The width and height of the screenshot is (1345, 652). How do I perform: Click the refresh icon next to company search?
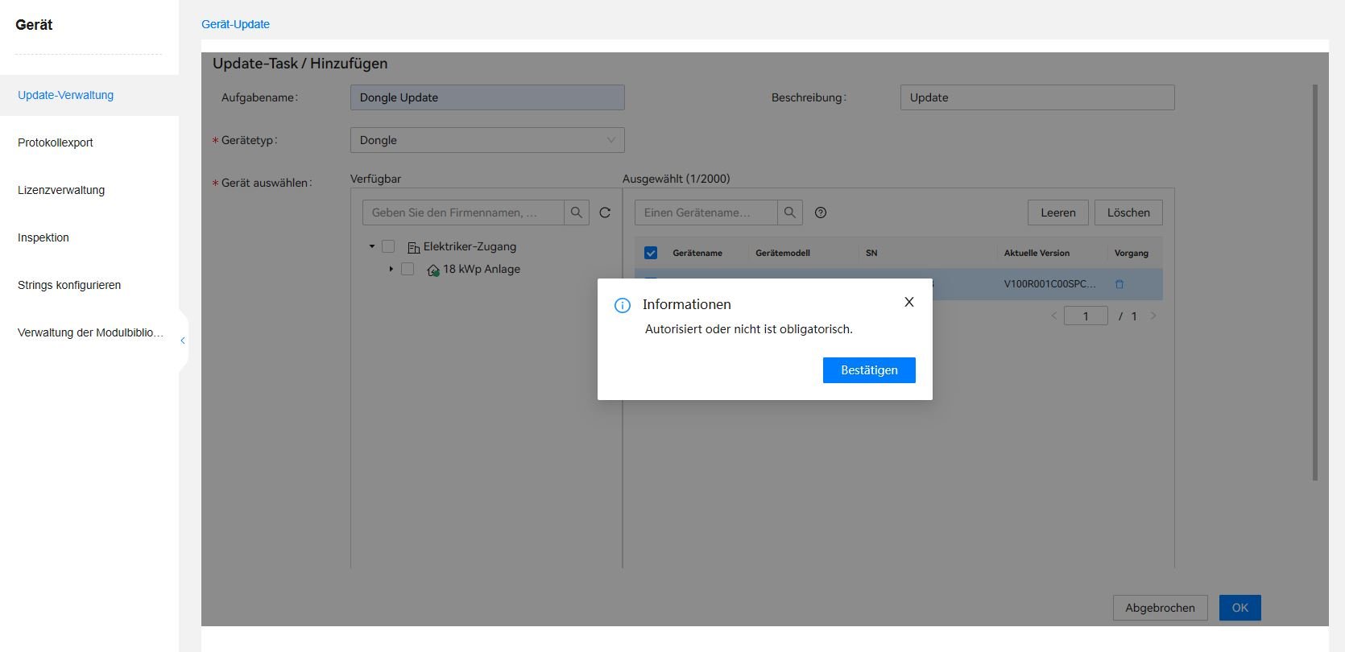[x=605, y=213]
